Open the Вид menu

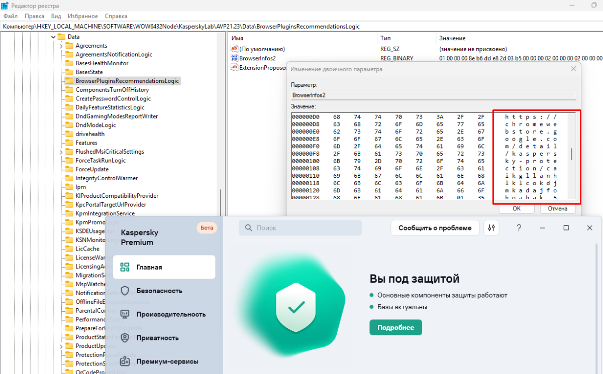[56, 16]
